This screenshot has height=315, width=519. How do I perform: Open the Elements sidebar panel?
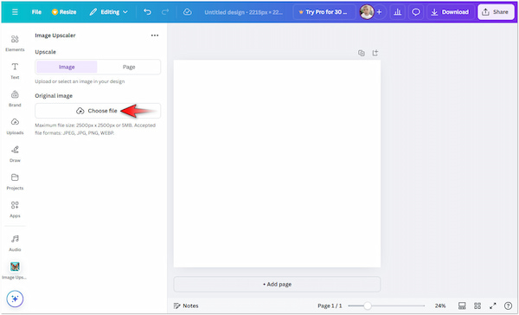pos(15,43)
